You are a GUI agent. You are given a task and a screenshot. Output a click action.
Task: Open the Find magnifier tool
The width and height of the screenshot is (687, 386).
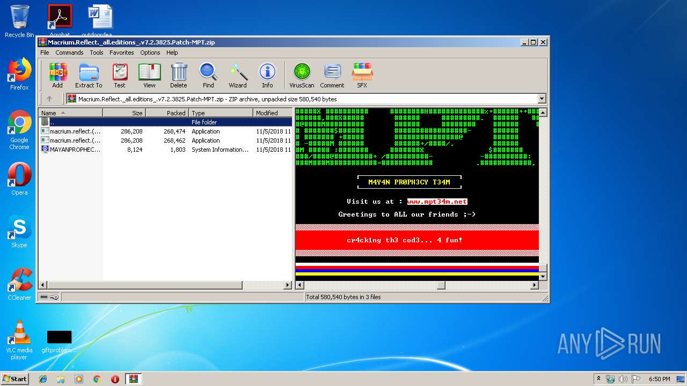(x=208, y=76)
